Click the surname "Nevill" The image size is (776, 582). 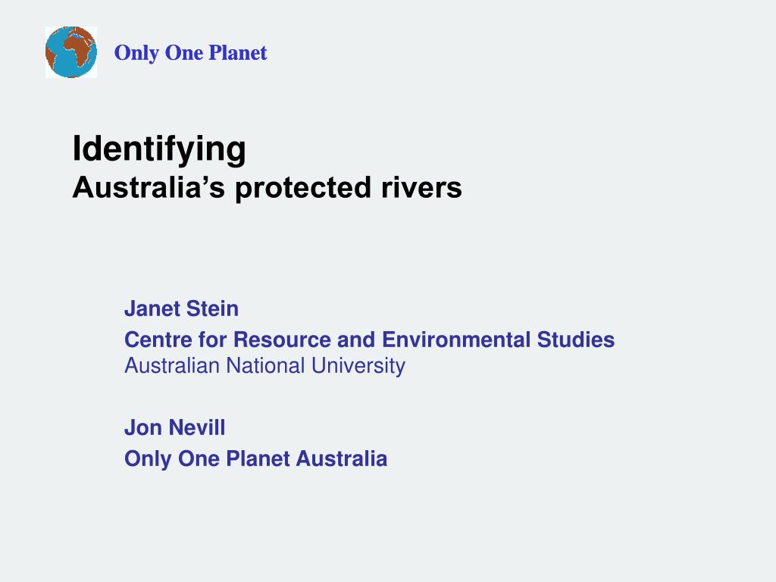[x=196, y=427]
